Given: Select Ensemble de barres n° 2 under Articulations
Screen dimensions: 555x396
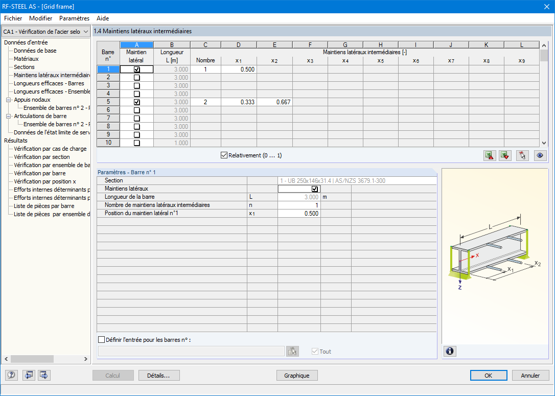Looking at the screenshot, I should tap(57, 124).
